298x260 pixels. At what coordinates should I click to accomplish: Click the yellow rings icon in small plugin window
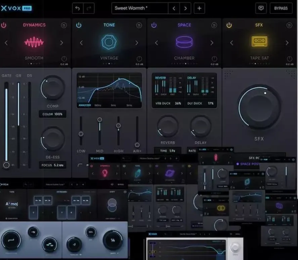(221, 208)
